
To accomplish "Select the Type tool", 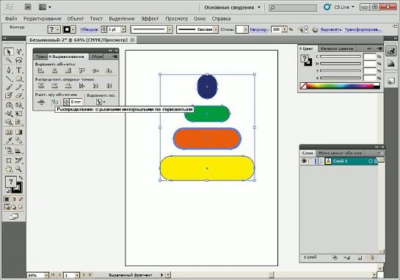I will [x=18, y=70].
